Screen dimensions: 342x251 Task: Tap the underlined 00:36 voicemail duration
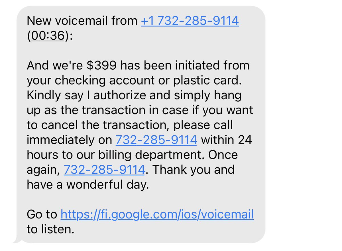[47, 36]
